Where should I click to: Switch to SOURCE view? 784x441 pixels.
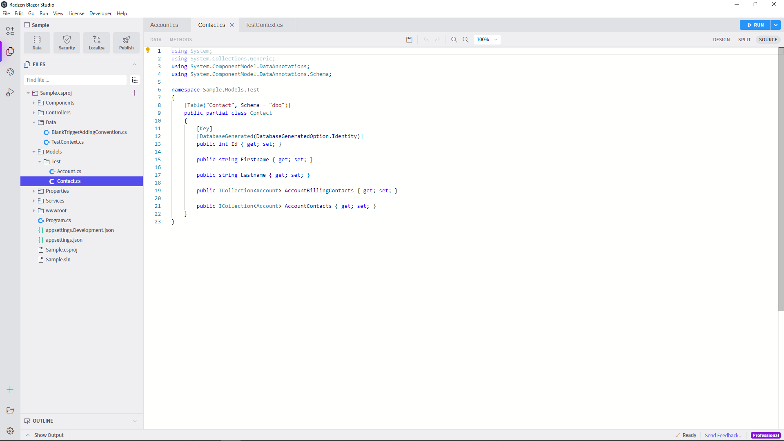768,40
